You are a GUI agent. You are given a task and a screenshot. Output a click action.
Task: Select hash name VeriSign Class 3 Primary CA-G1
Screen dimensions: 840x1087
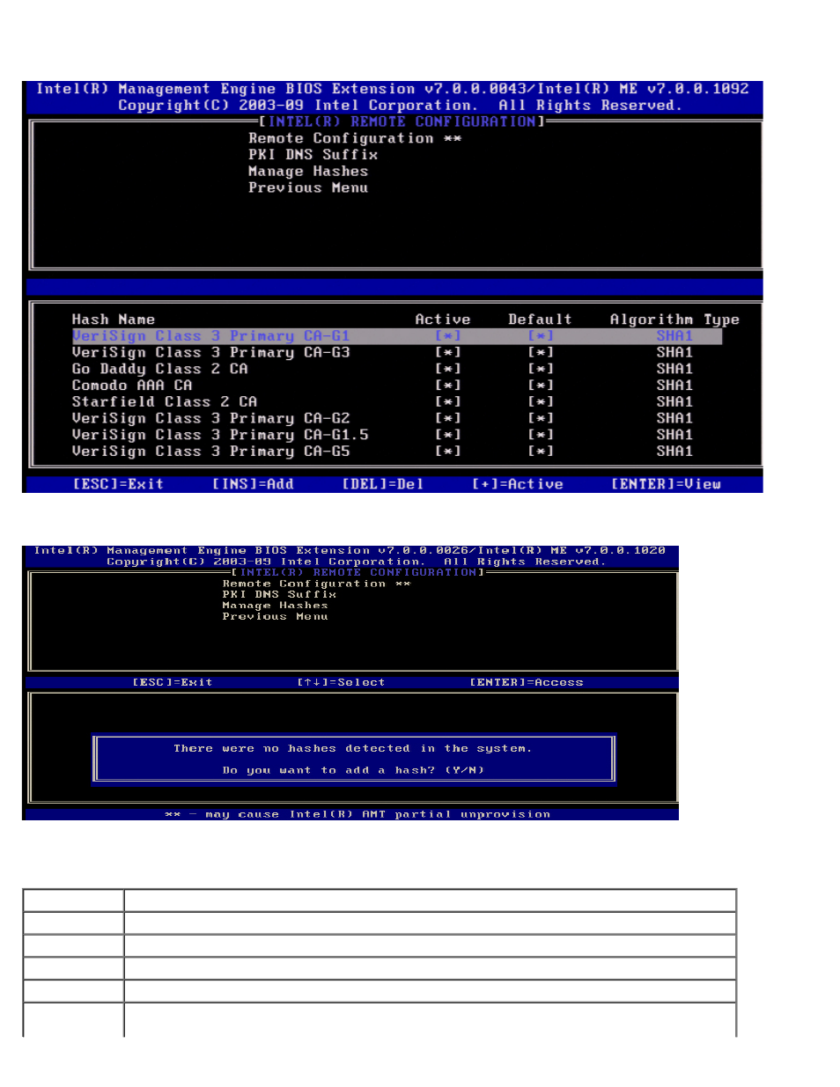210,336
